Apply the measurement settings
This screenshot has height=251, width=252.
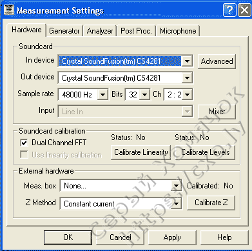click(172, 237)
